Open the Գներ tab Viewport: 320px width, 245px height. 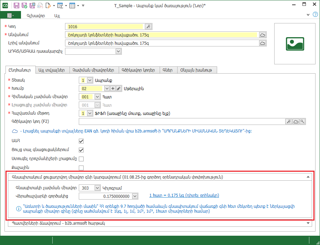[x=168, y=70]
